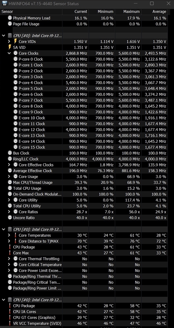Click the clock icon beside Bus Clock

10,153
